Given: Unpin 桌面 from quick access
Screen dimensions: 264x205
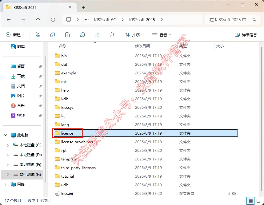Looking at the screenshot, I should coord(40,66).
